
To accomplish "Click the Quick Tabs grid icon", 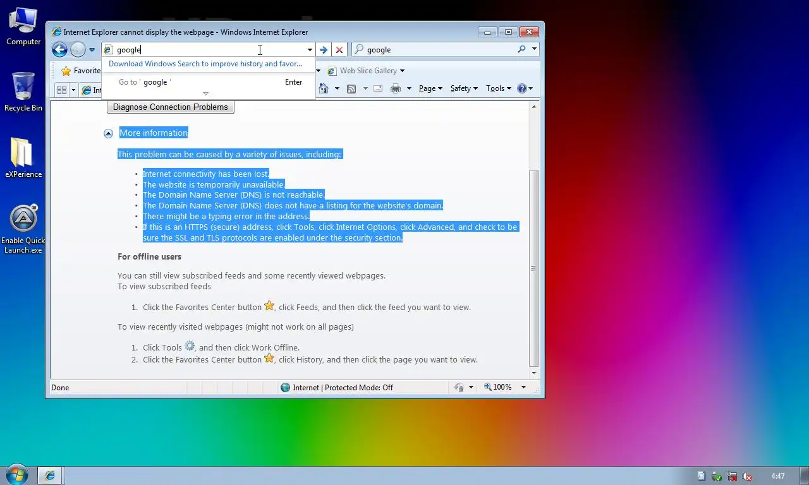I will (61, 90).
